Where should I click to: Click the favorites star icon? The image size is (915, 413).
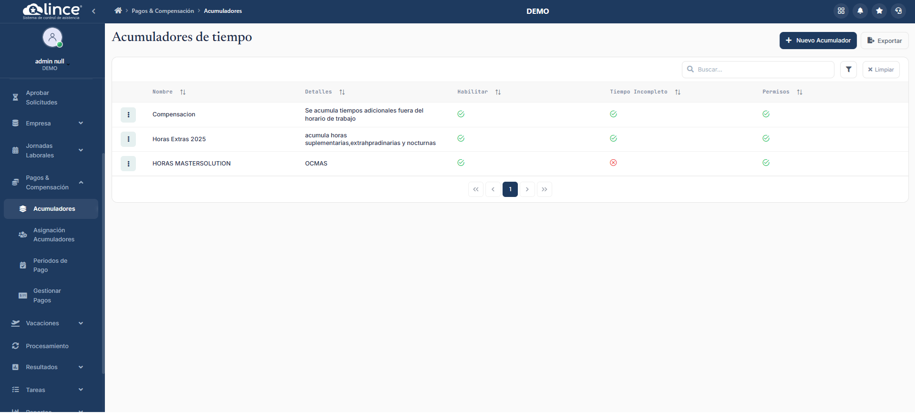tap(879, 10)
